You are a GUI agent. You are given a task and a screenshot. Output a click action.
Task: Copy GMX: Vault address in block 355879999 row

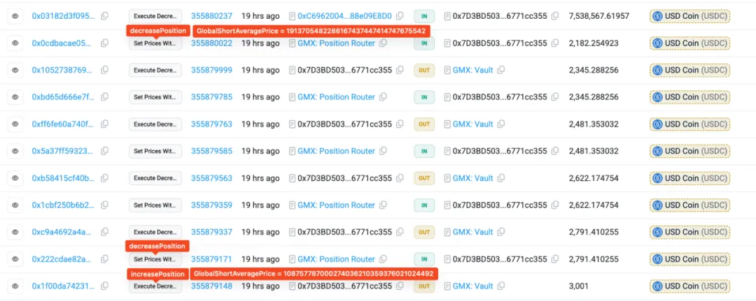501,70
